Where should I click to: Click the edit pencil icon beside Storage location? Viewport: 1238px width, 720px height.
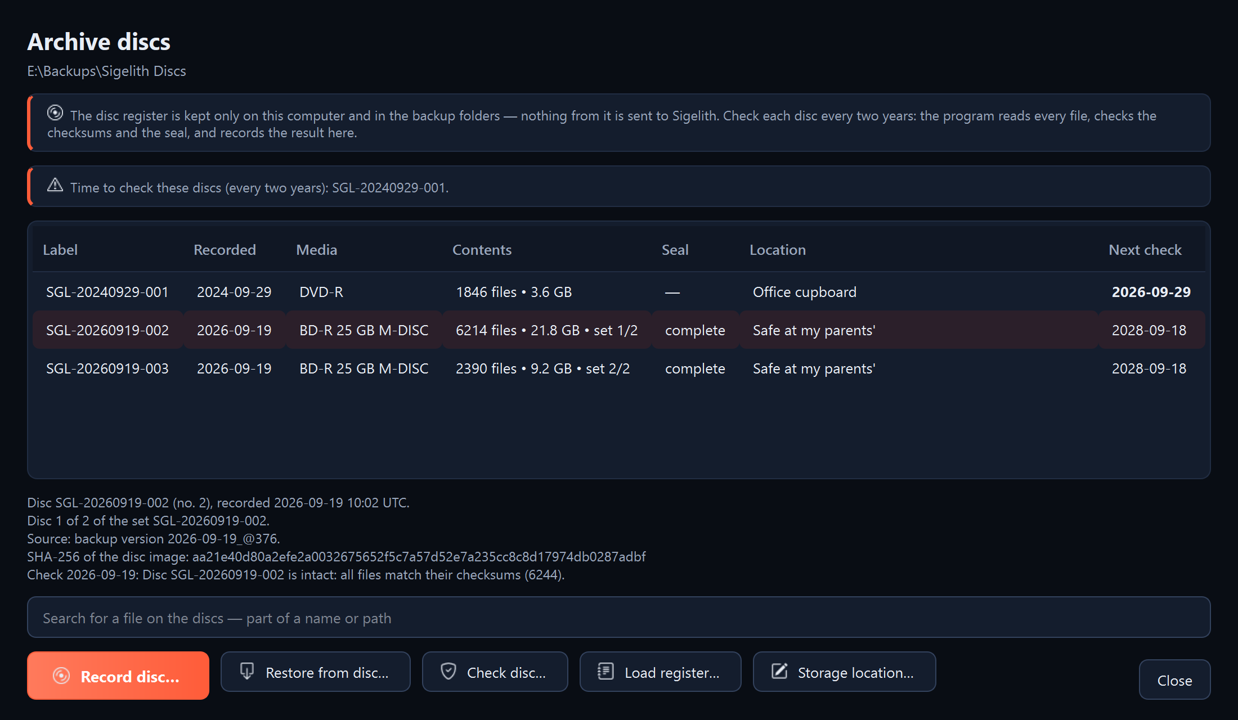pyautogui.click(x=779, y=672)
